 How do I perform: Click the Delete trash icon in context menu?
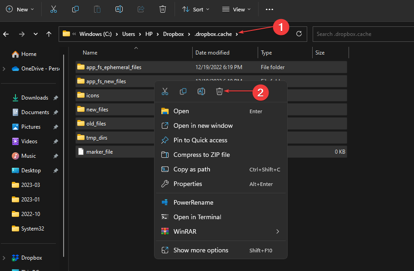coord(219,92)
